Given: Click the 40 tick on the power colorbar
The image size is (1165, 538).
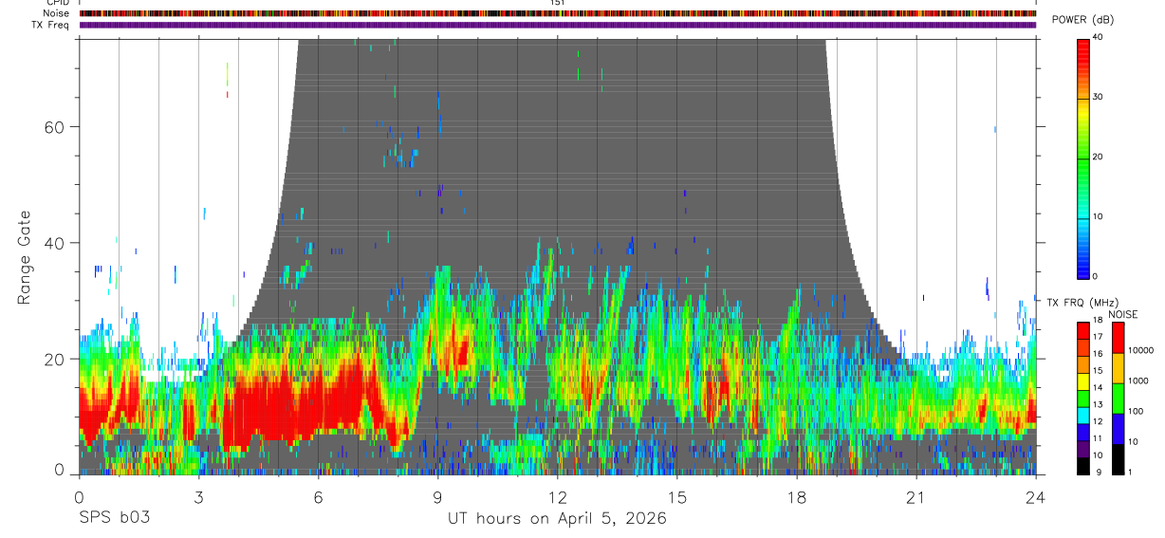Looking at the screenshot, I should (x=1098, y=37).
